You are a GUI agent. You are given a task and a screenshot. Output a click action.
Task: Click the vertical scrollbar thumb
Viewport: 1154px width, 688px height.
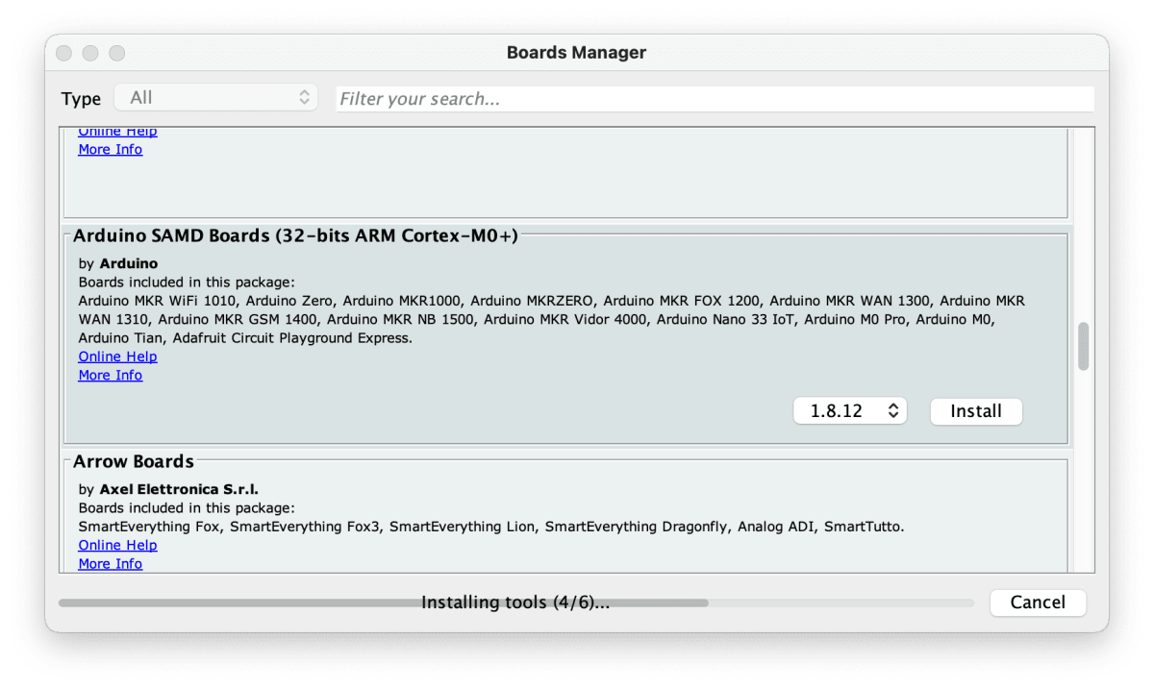click(1084, 347)
